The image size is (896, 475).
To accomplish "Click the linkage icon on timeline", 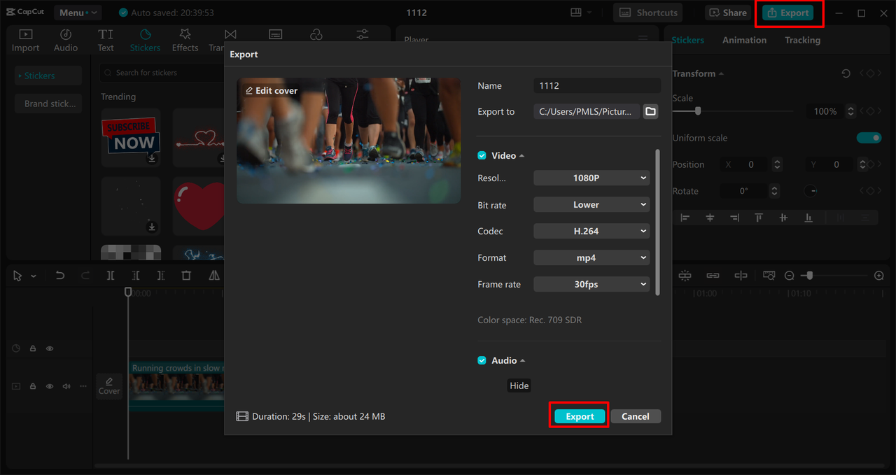I will (x=713, y=276).
